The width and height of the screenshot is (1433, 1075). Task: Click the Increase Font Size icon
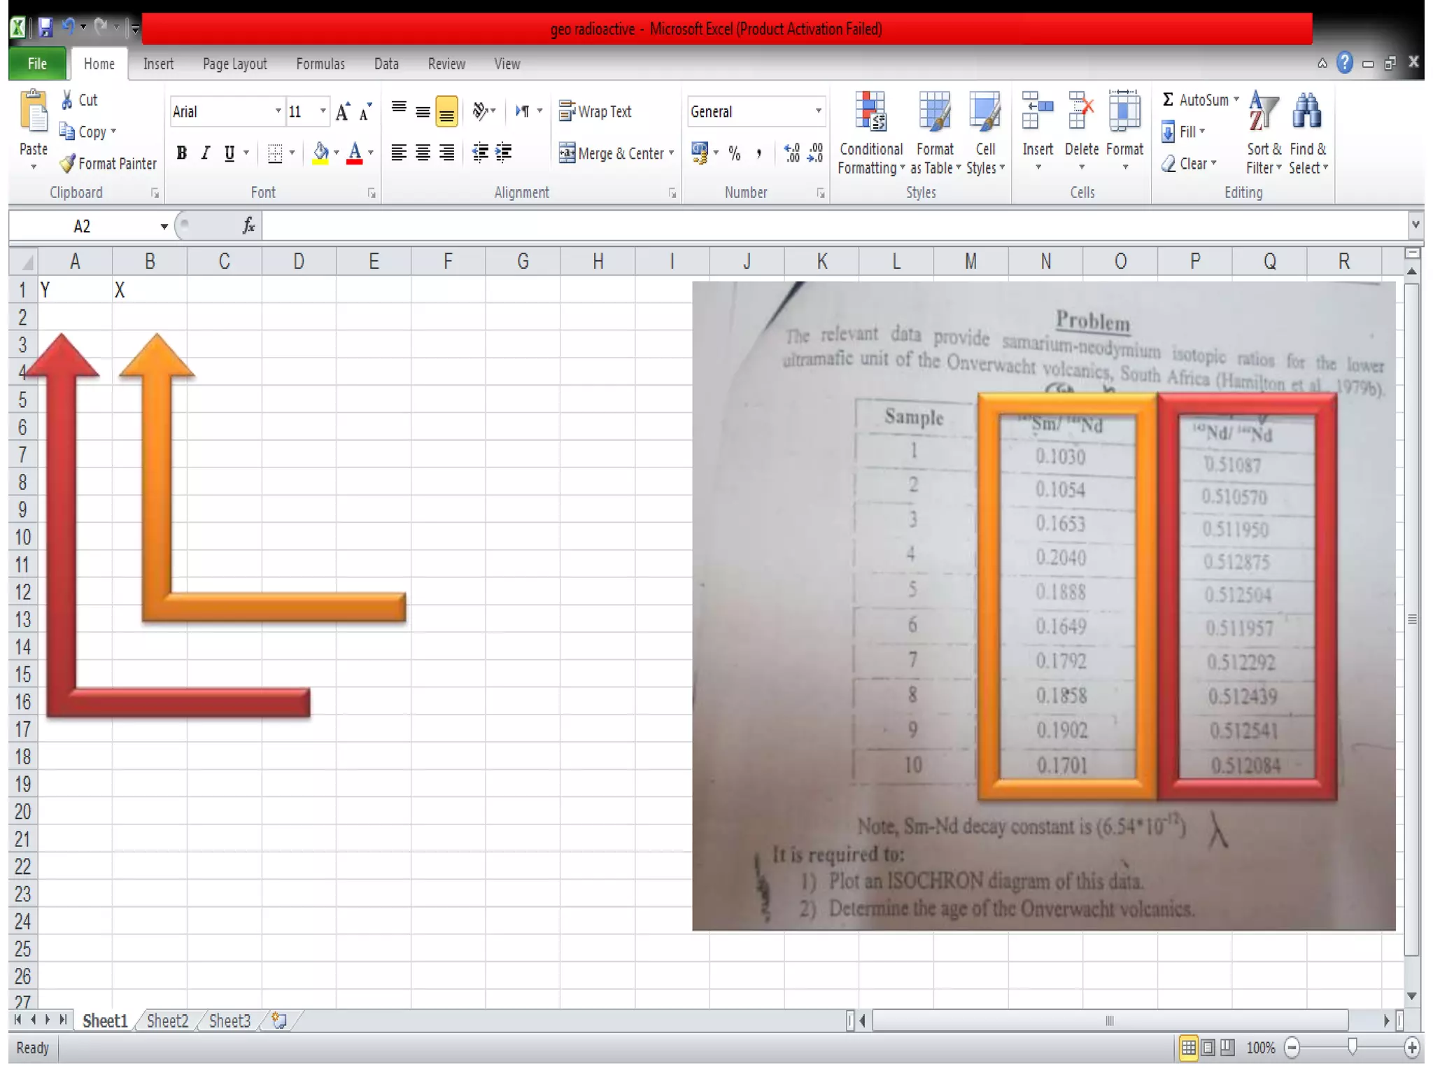click(342, 112)
